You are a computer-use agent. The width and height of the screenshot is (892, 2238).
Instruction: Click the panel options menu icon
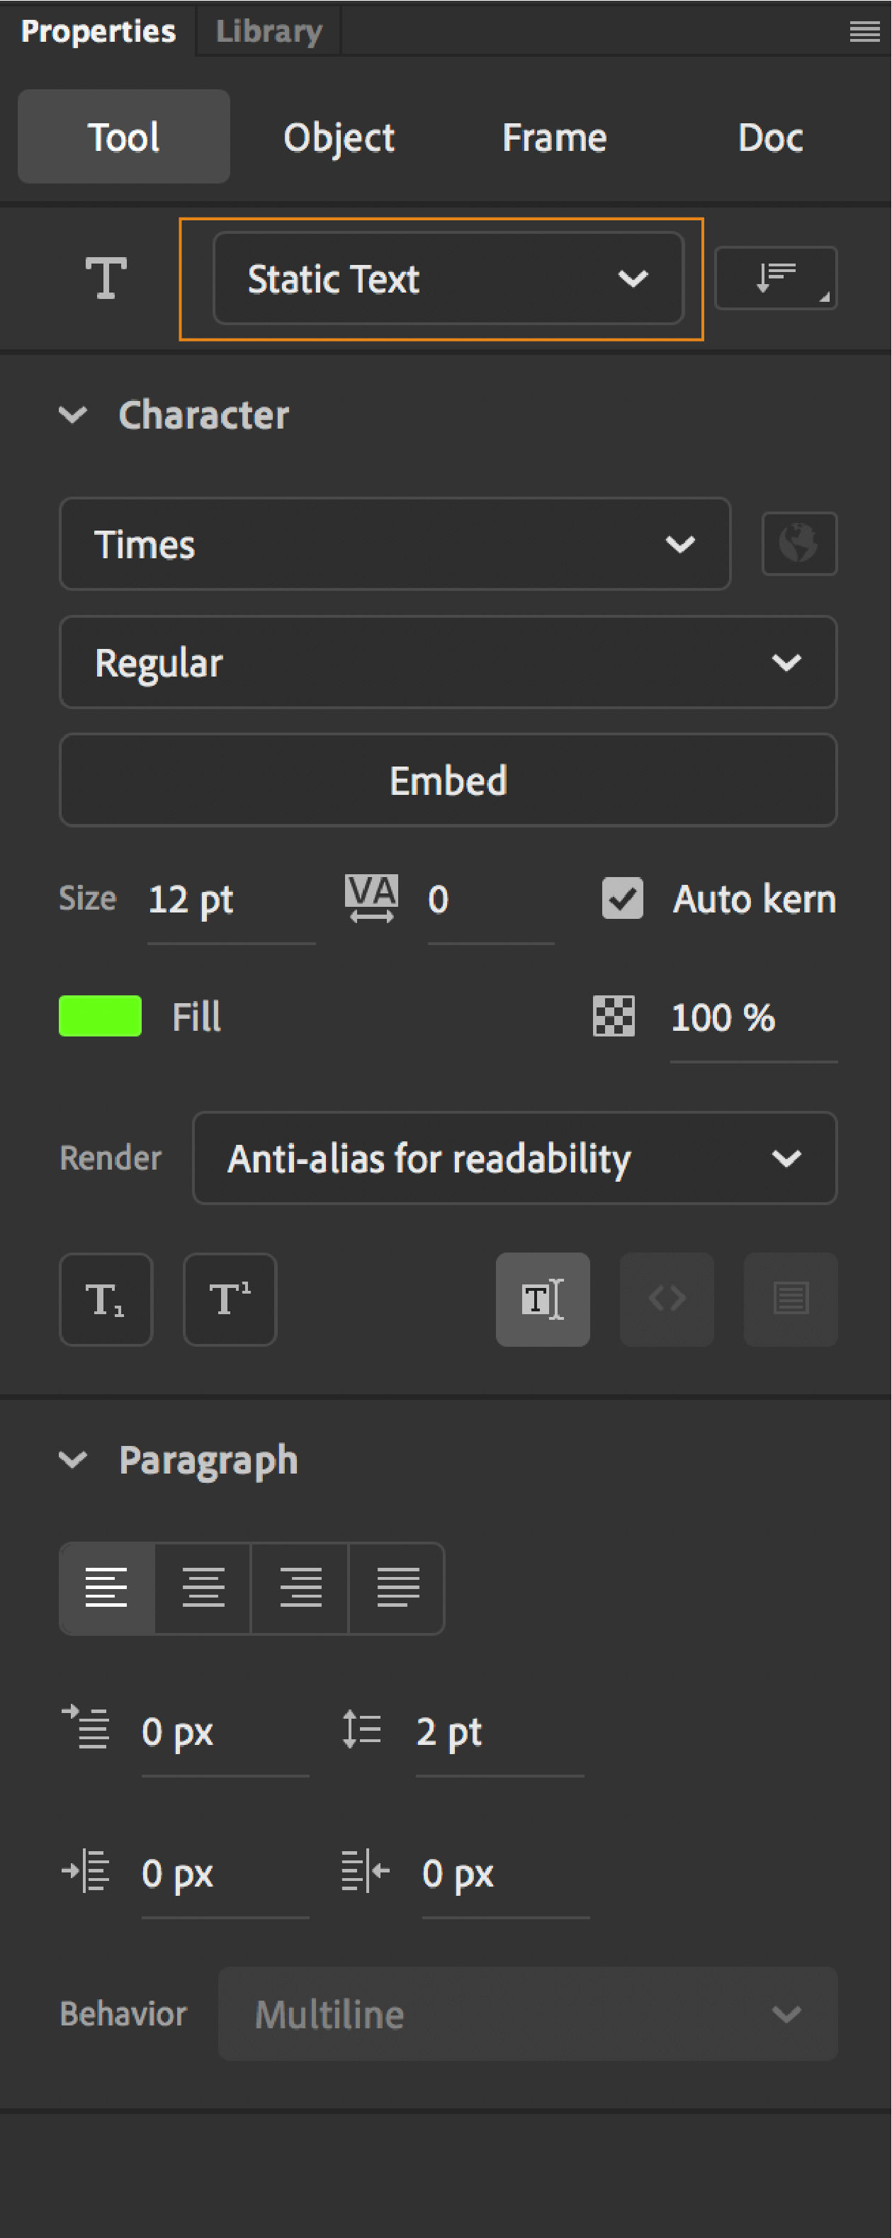(864, 31)
